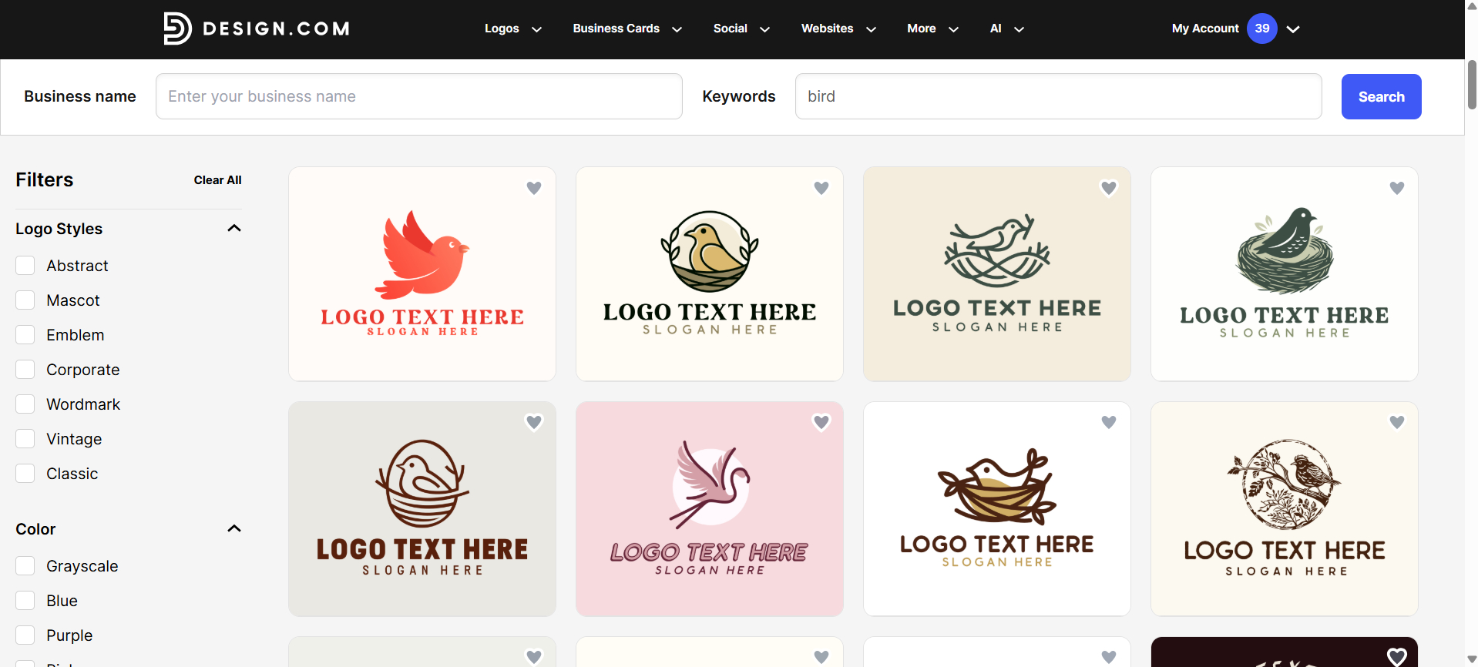Click the page vertical scrollbar thumb
Image resolution: width=1478 pixels, height=667 pixels.
(1472, 85)
